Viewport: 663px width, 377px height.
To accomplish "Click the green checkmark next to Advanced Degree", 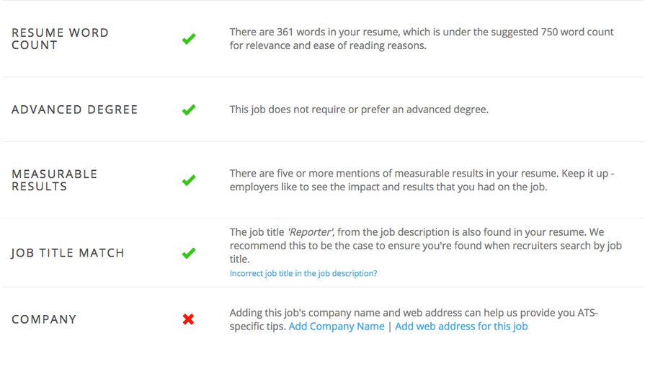I will [189, 110].
